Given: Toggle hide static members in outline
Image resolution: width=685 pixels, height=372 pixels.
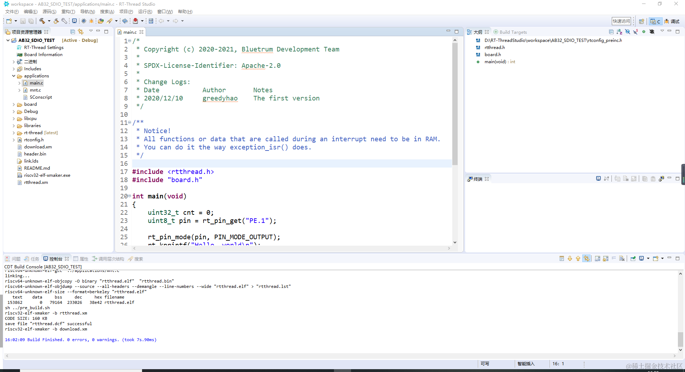Looking at the screenshot, I should point(636,32).
